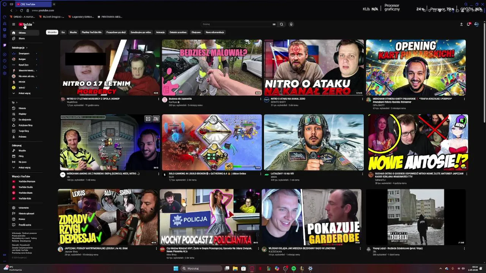Expand Pokaż więcej under subscriptions
This screenshot has width=486, height=273.
click(x=24, y=93)
